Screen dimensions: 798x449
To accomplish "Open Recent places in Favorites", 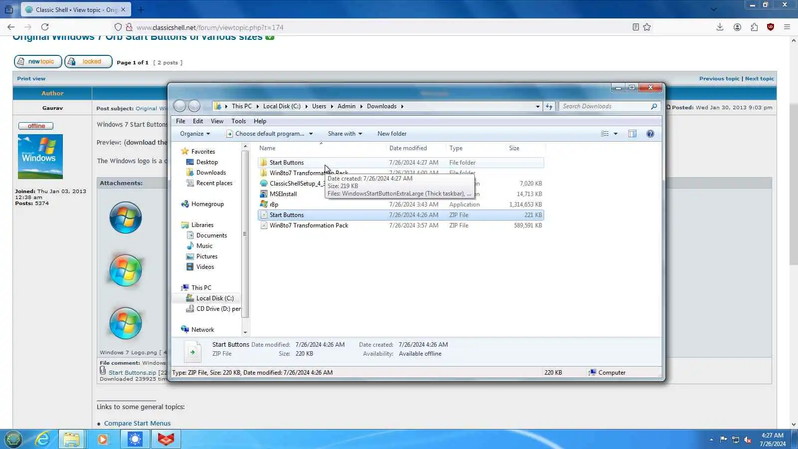I will click(214, 183).
